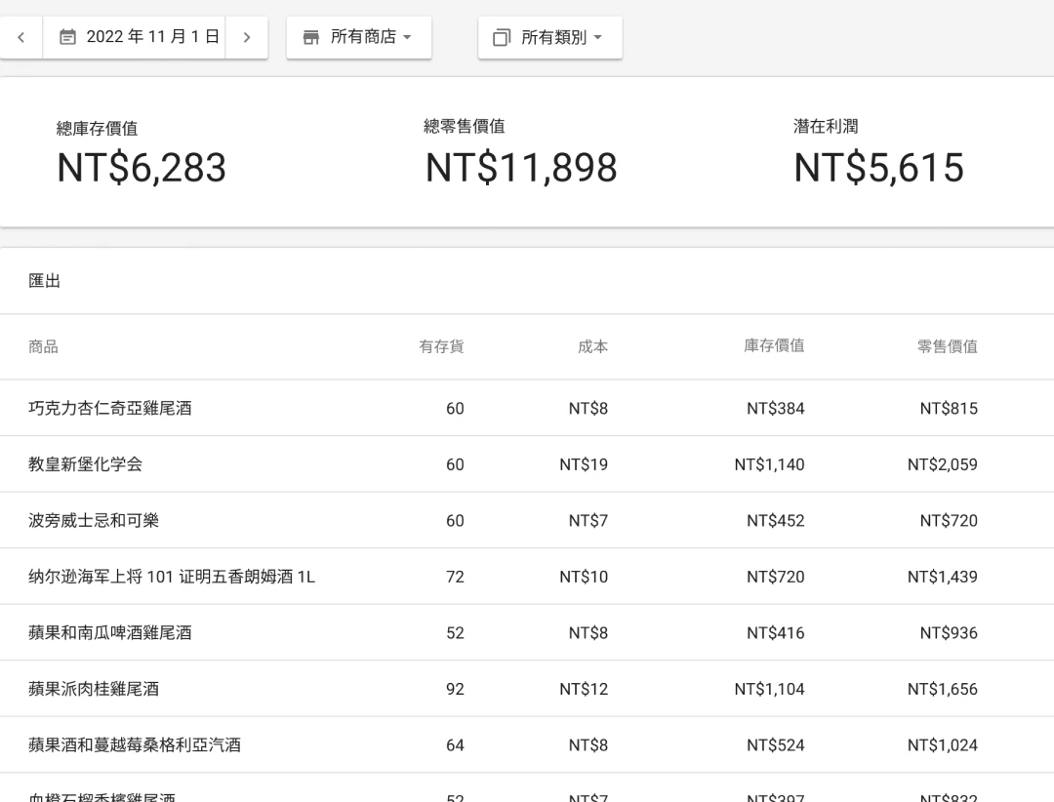
Task: Click the 潛在利潤 value NT$5,615
Action: pos(877,167)
